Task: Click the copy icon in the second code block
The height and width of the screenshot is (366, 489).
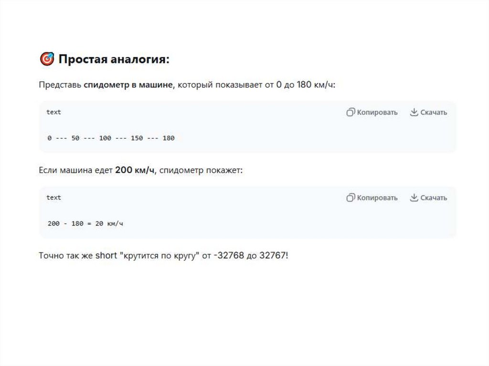Action: tap(351, 198)
